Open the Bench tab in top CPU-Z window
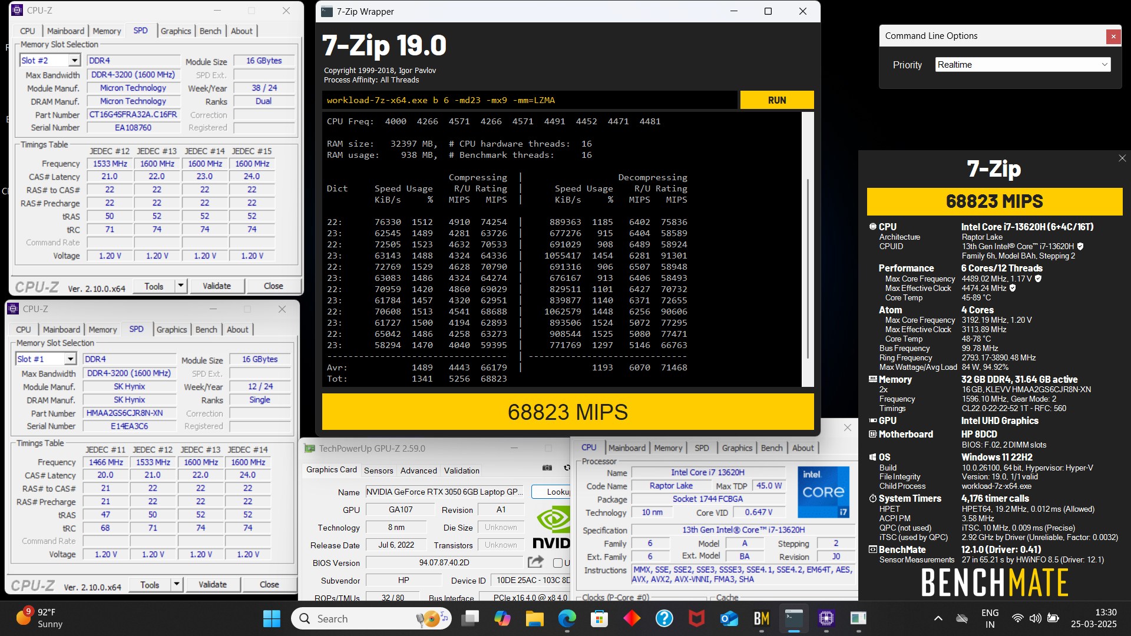 210,31
